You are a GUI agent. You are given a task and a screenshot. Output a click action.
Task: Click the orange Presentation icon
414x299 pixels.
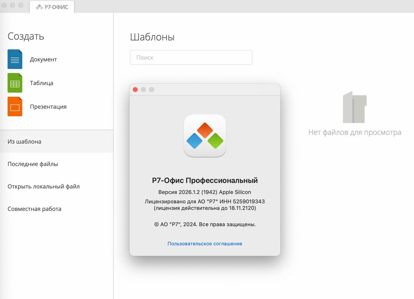15,106
